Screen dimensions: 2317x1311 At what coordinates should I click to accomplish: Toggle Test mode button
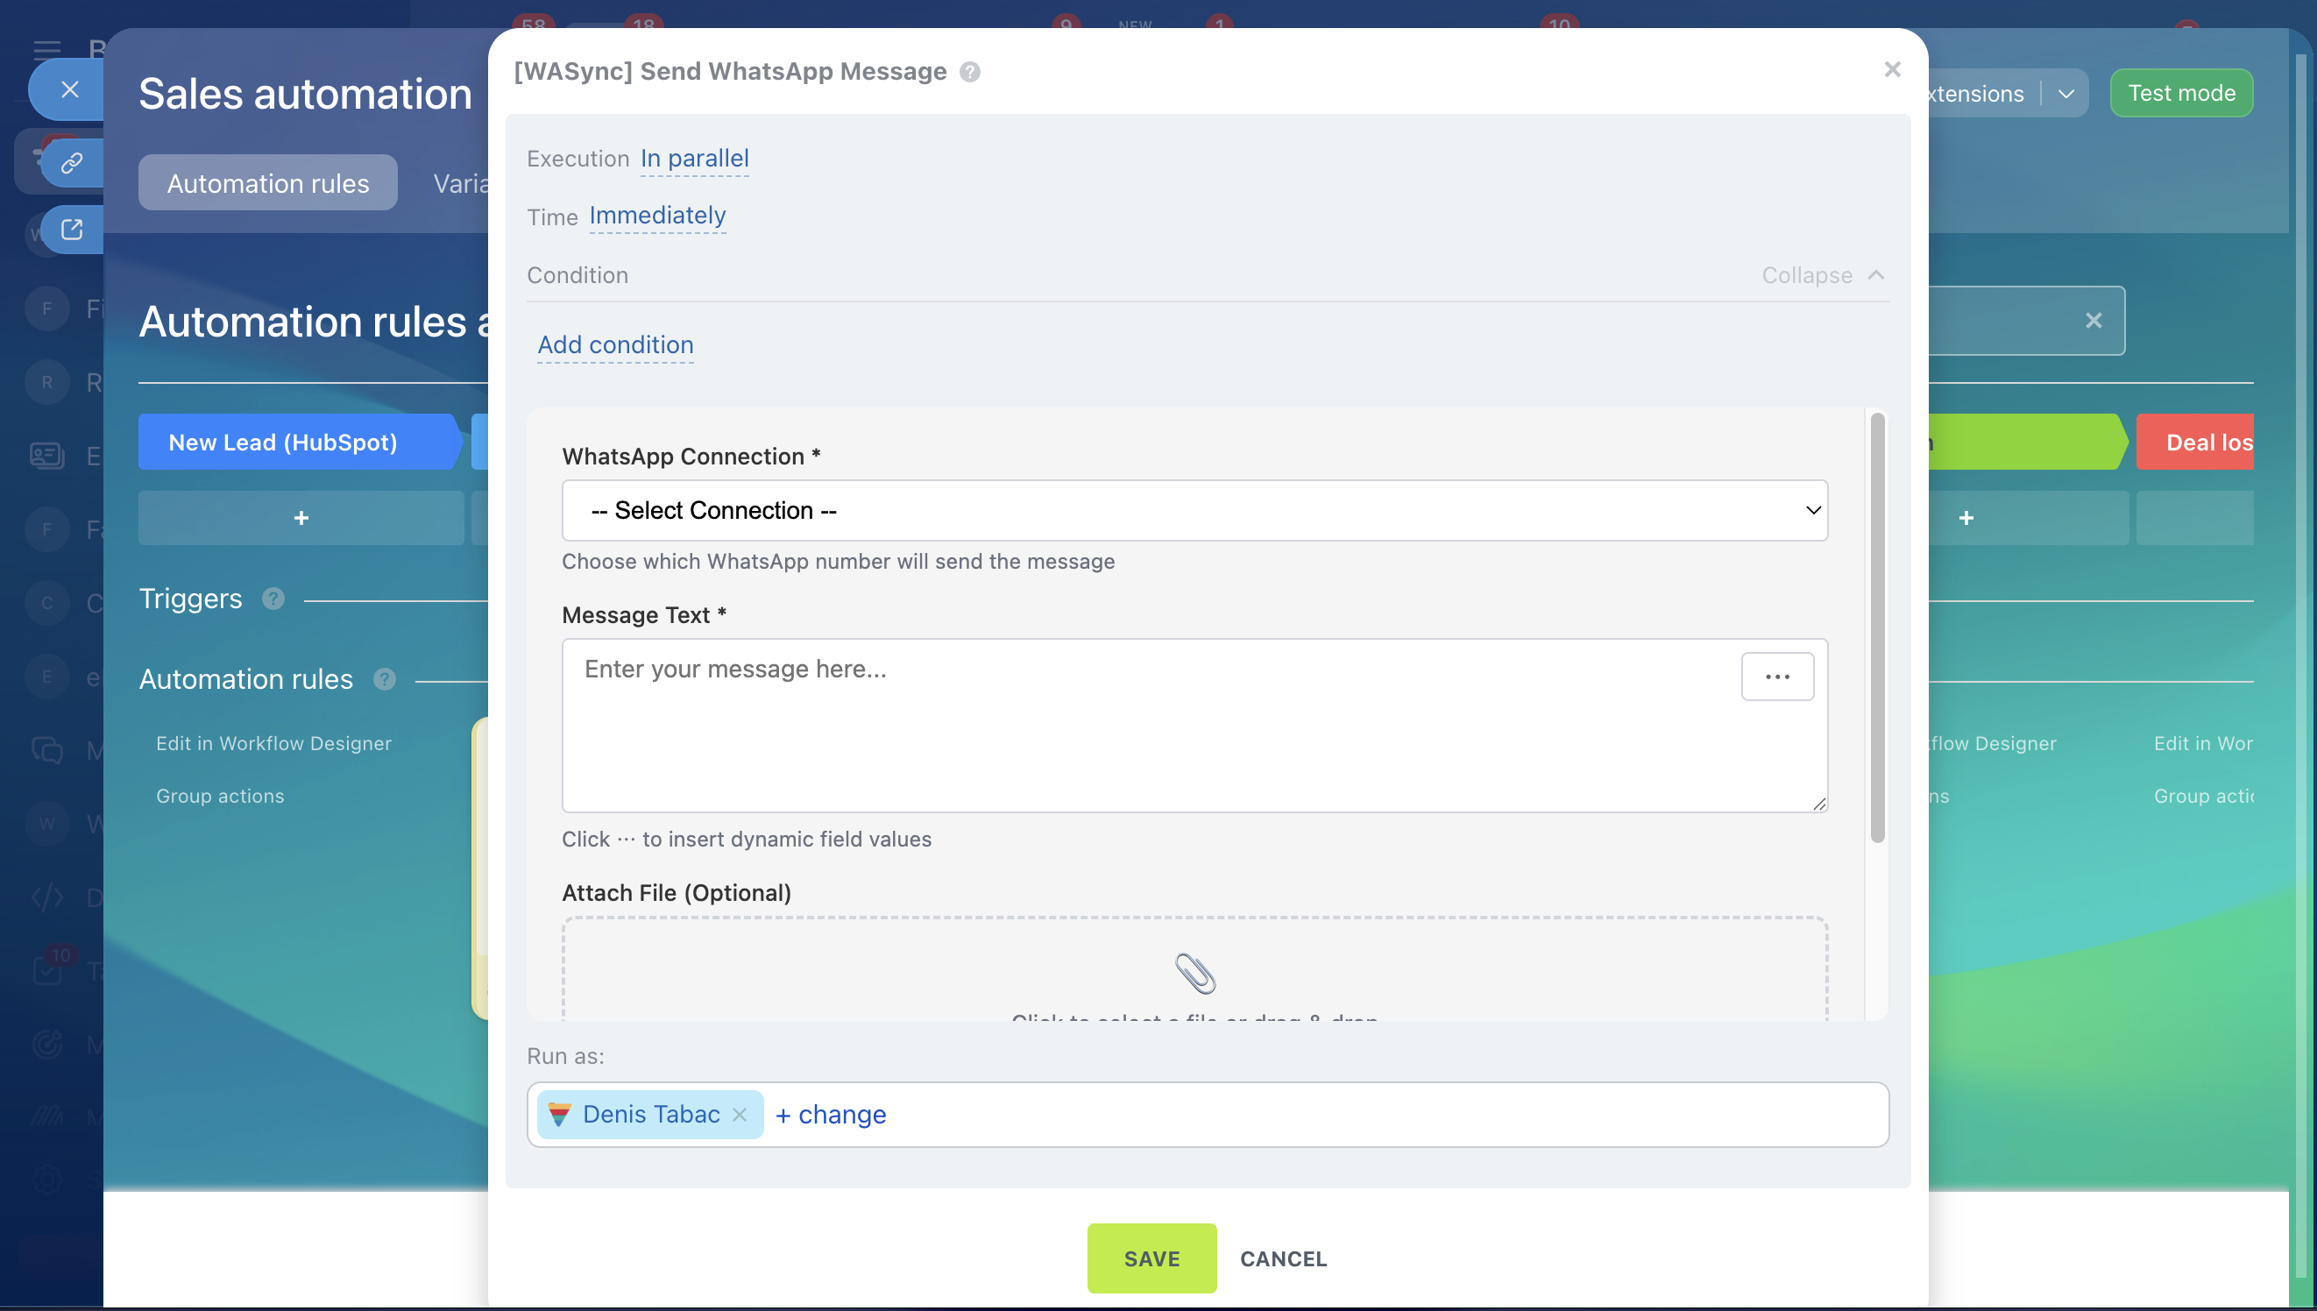point(2180,94)
